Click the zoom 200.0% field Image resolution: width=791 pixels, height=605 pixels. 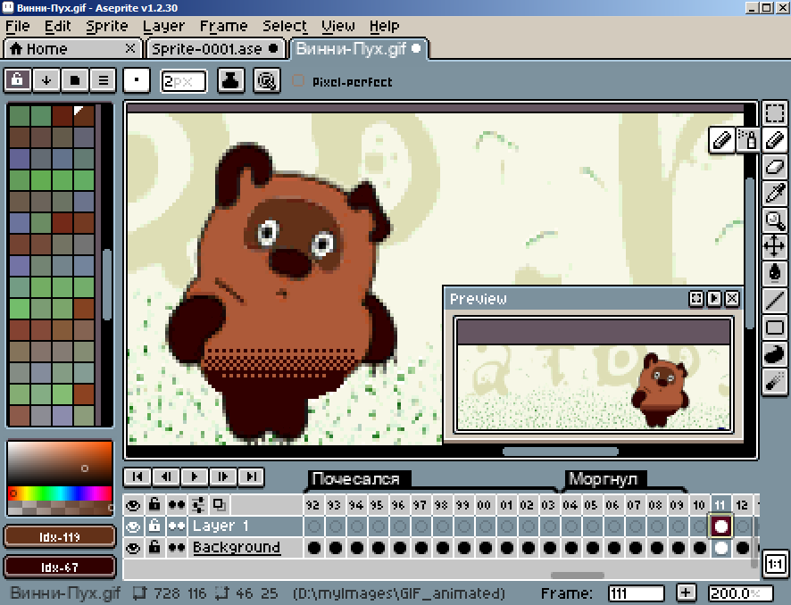740,593
